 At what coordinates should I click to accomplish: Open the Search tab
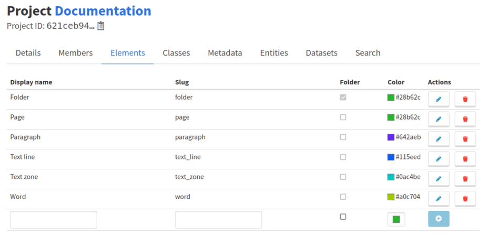(x=368, y=53)
